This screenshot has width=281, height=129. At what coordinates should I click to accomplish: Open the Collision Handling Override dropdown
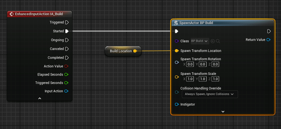coord(210,94)
